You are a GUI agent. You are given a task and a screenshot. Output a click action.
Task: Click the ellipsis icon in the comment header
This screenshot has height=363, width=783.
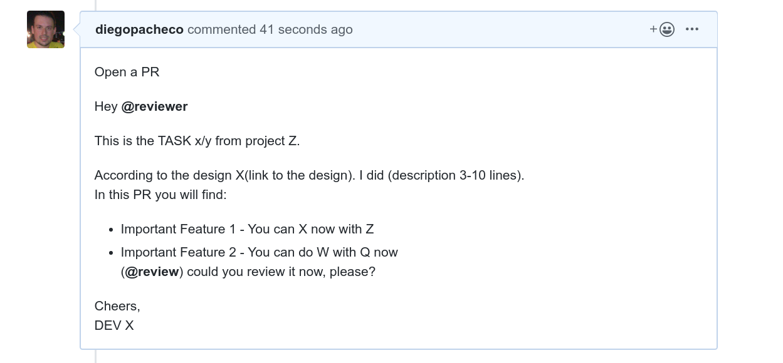(692, 29)
